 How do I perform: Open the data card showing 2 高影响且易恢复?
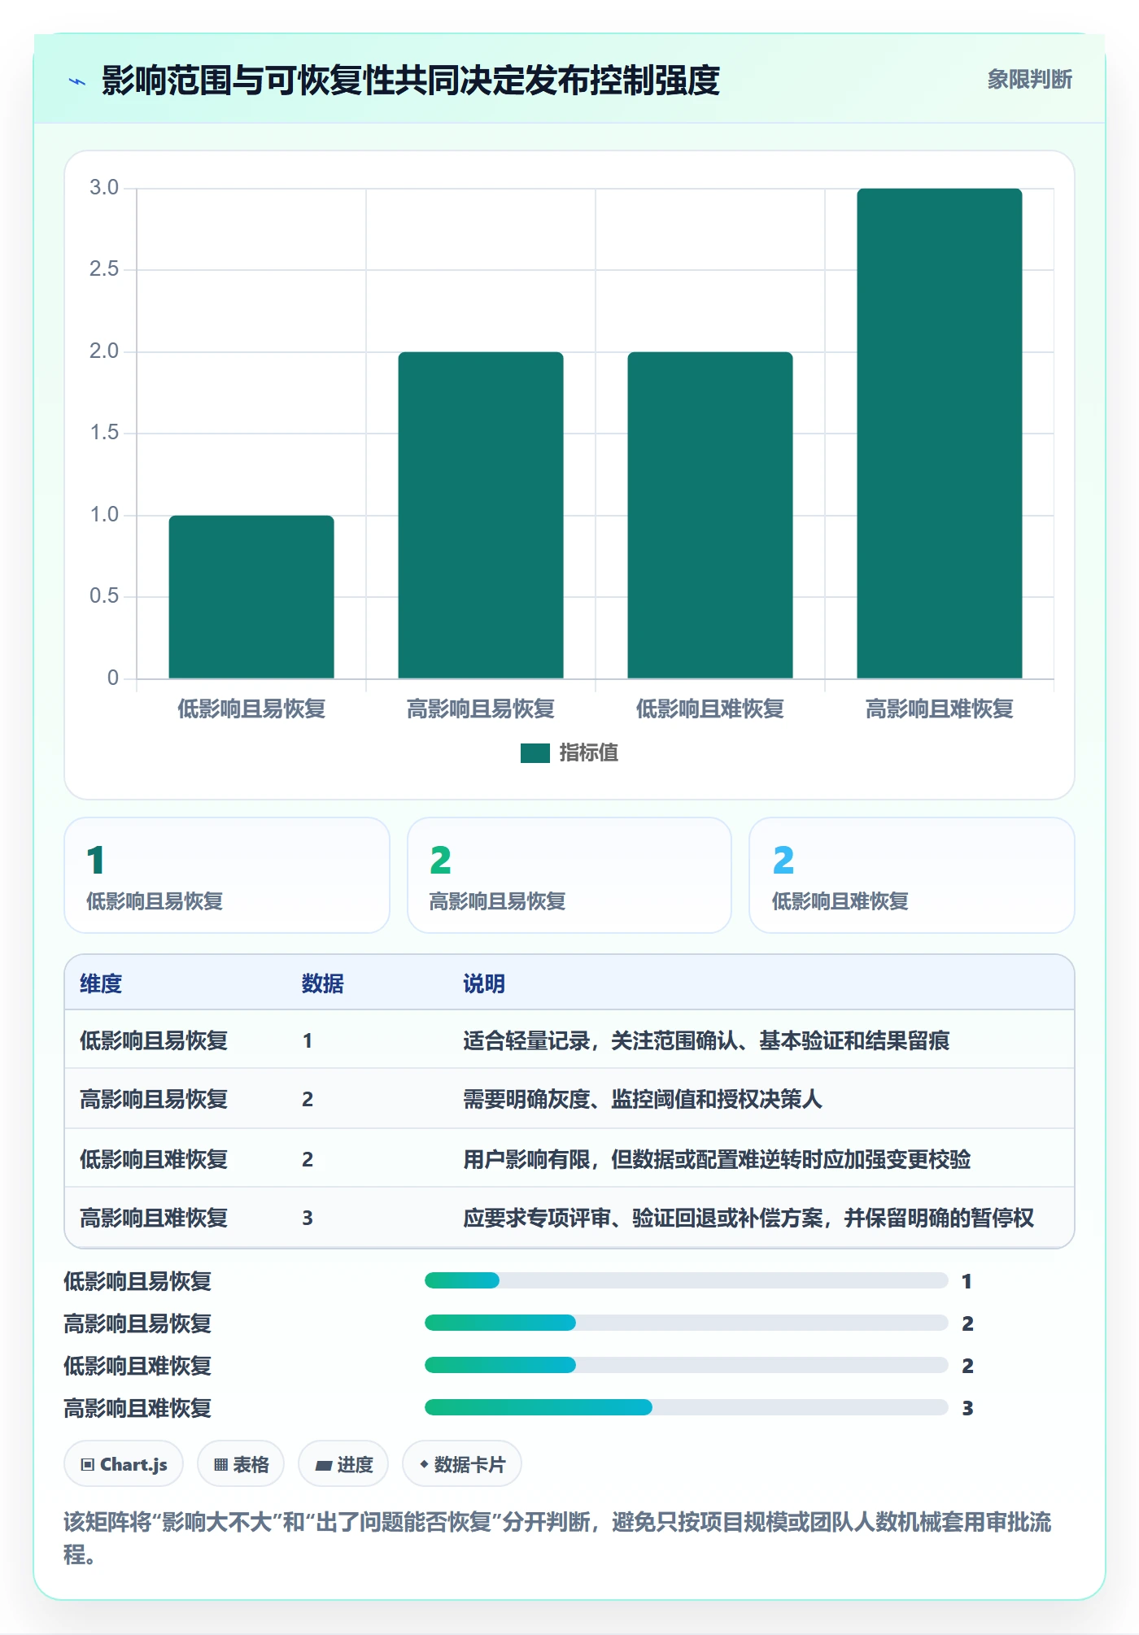tap(569, 875)
